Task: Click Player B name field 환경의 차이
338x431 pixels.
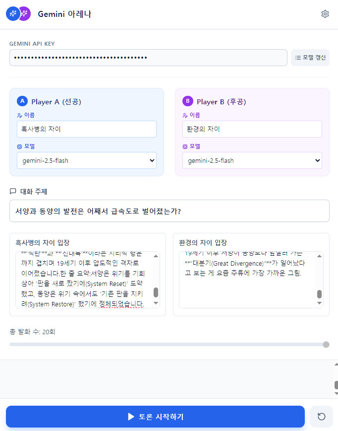Action: tap(252, 129)
